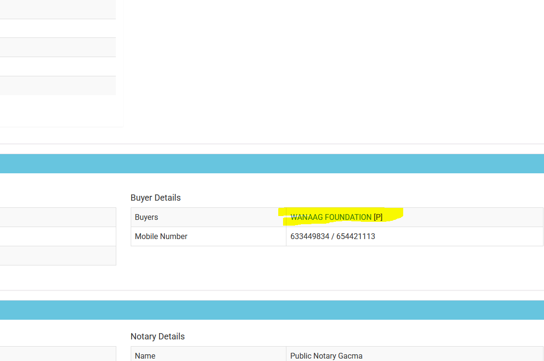Click the Notary Details heading
This screenshot has height=361, width=544.
(158, 337)
